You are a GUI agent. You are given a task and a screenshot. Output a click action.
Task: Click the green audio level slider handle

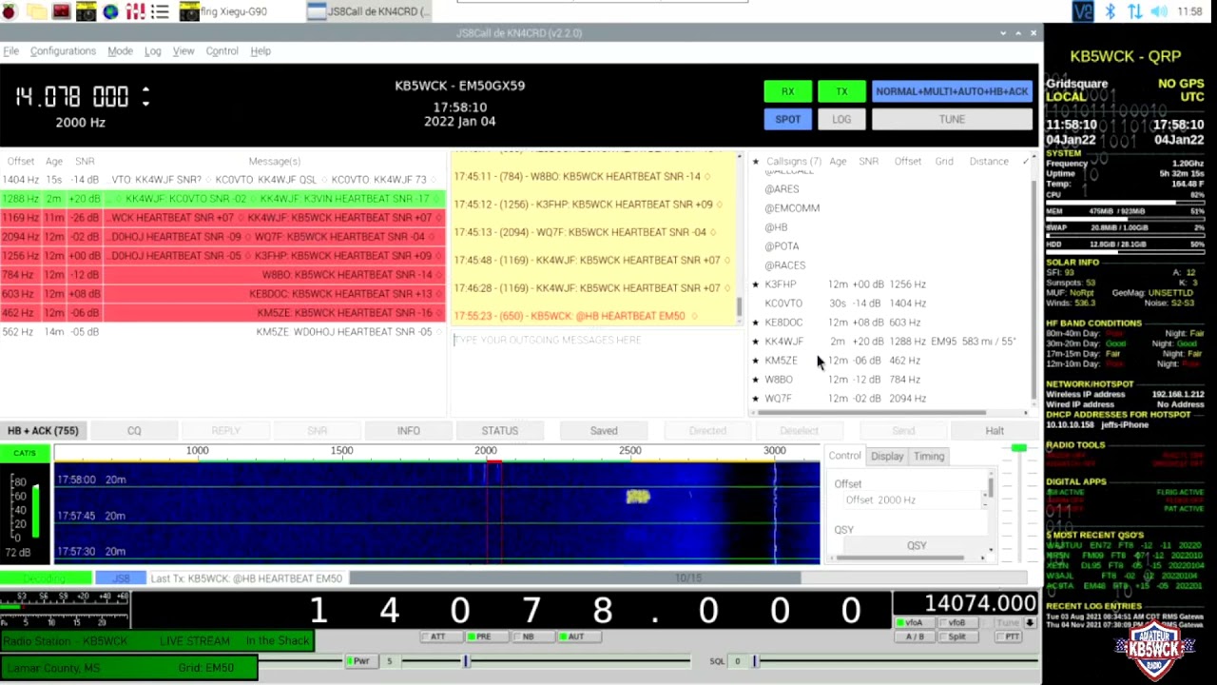pyautogui.click(x=1019, y=448)
